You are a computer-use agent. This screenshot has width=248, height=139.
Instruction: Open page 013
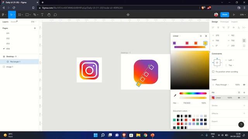click(x=8, y=44)
